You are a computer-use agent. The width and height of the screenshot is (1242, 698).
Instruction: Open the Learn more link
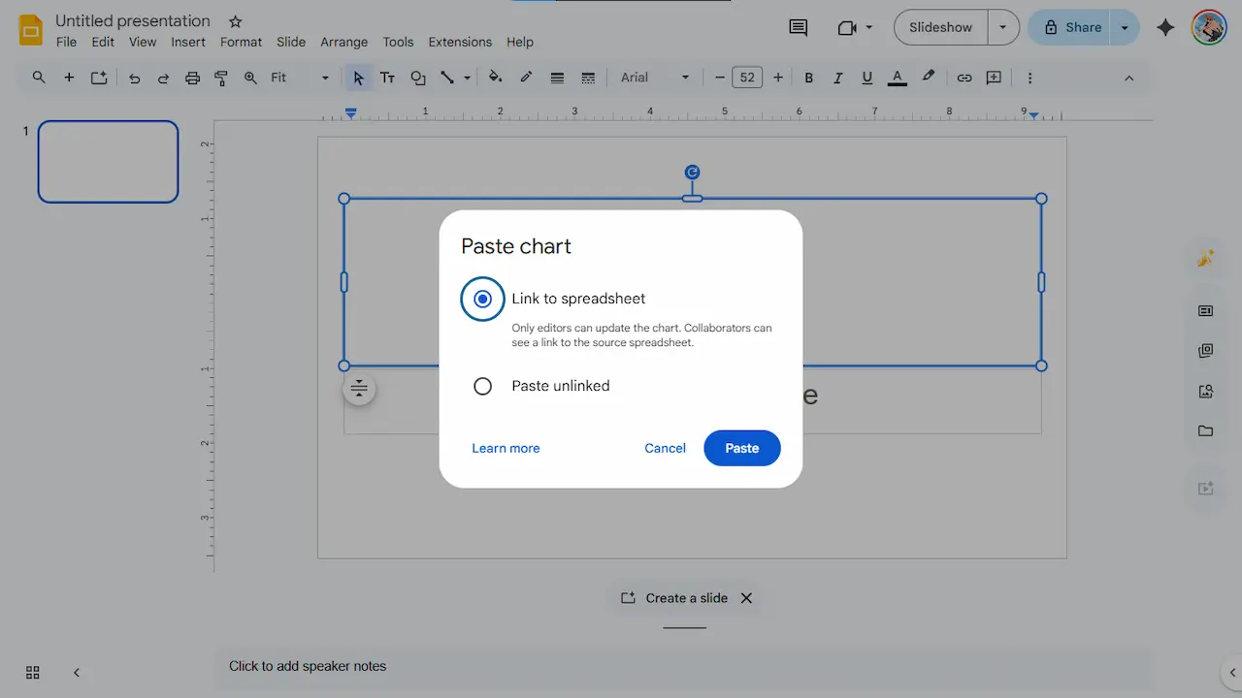[506, 448]
